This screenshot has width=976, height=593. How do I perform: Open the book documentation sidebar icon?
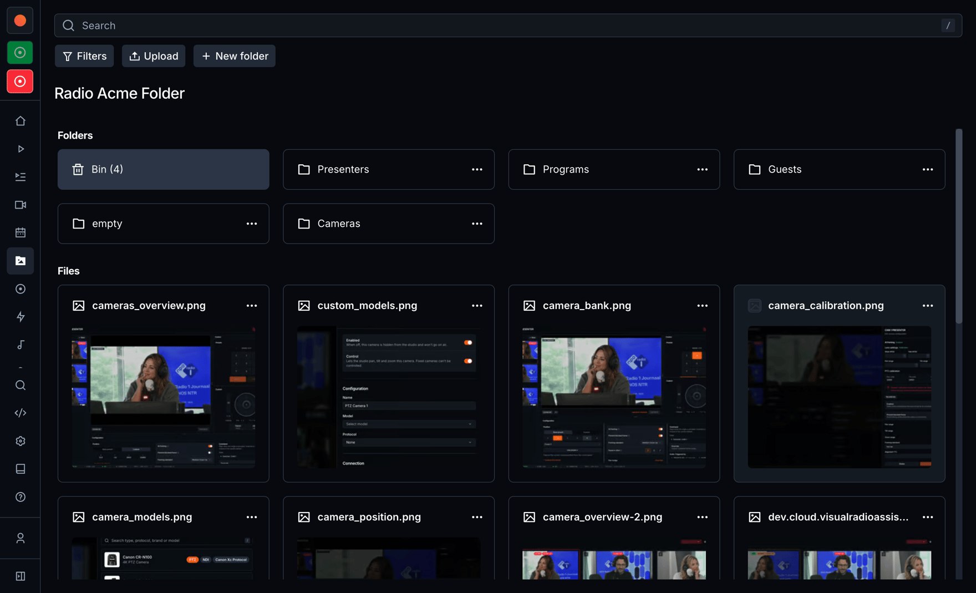pyautogui.click(x=21, y=469)
